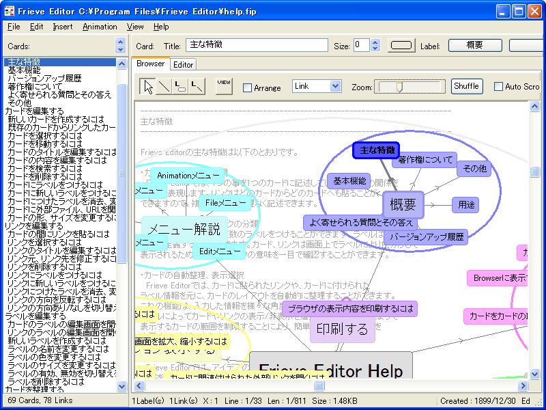The height and width of the screenshot is (410, 546).
Task: Switch to the Editor tab
Action: [x=183, y=65]
